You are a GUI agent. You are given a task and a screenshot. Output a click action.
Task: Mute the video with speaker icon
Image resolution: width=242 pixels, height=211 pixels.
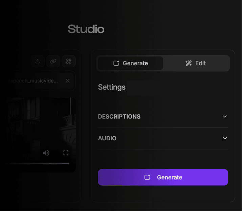point(46,153)
